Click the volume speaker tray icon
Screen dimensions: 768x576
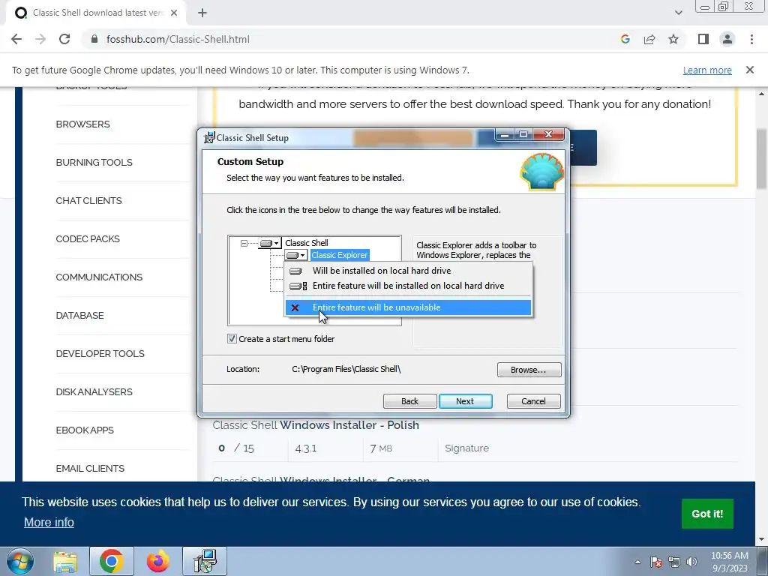pyautogui.click(x=692, y=562)
